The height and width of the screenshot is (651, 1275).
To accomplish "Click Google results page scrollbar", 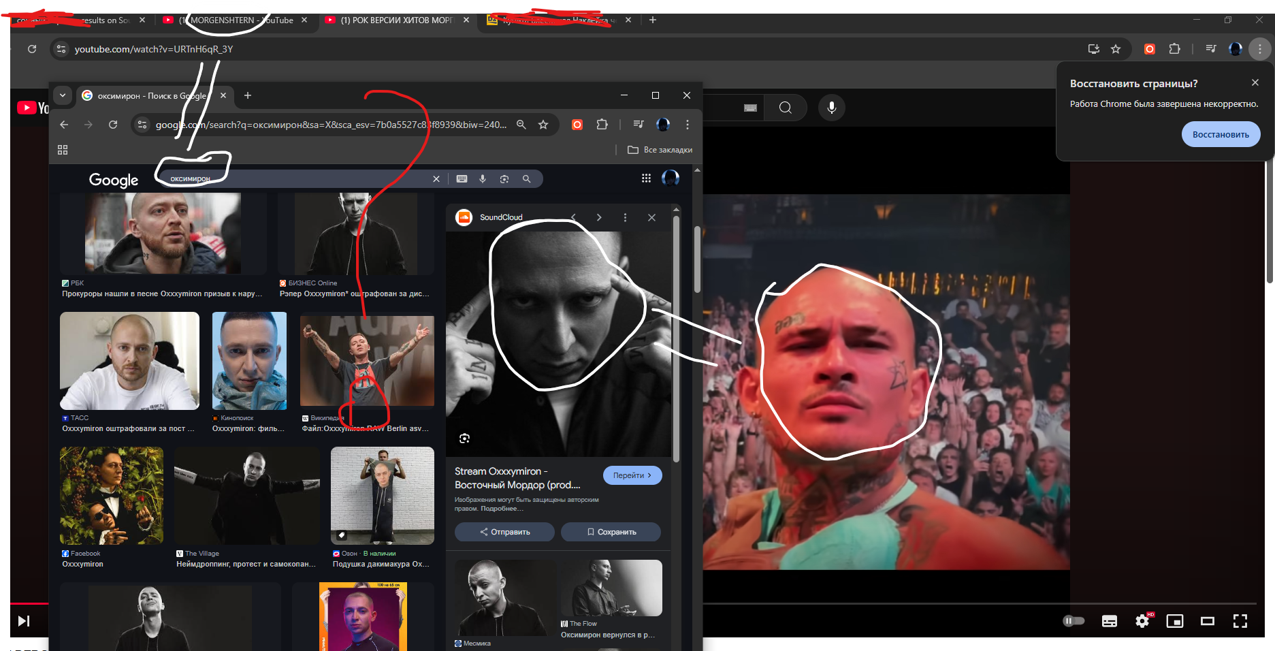I will click(697, 259).
